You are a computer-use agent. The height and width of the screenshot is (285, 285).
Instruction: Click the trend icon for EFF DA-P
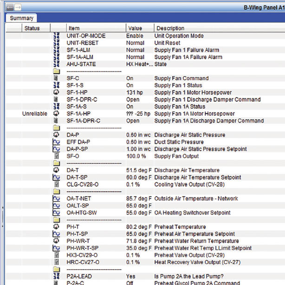[x=56, y=142]
